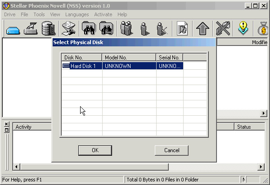Select the Hard Disk 1 row
This screenshot has height=185, width=270.
point(83,66)
